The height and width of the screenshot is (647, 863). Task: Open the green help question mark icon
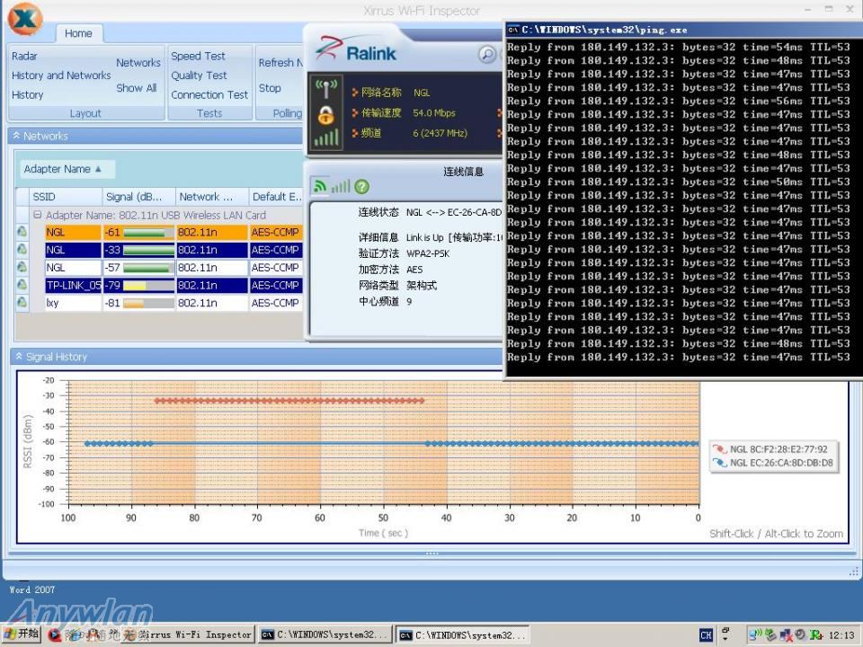[x=361, y=187]
